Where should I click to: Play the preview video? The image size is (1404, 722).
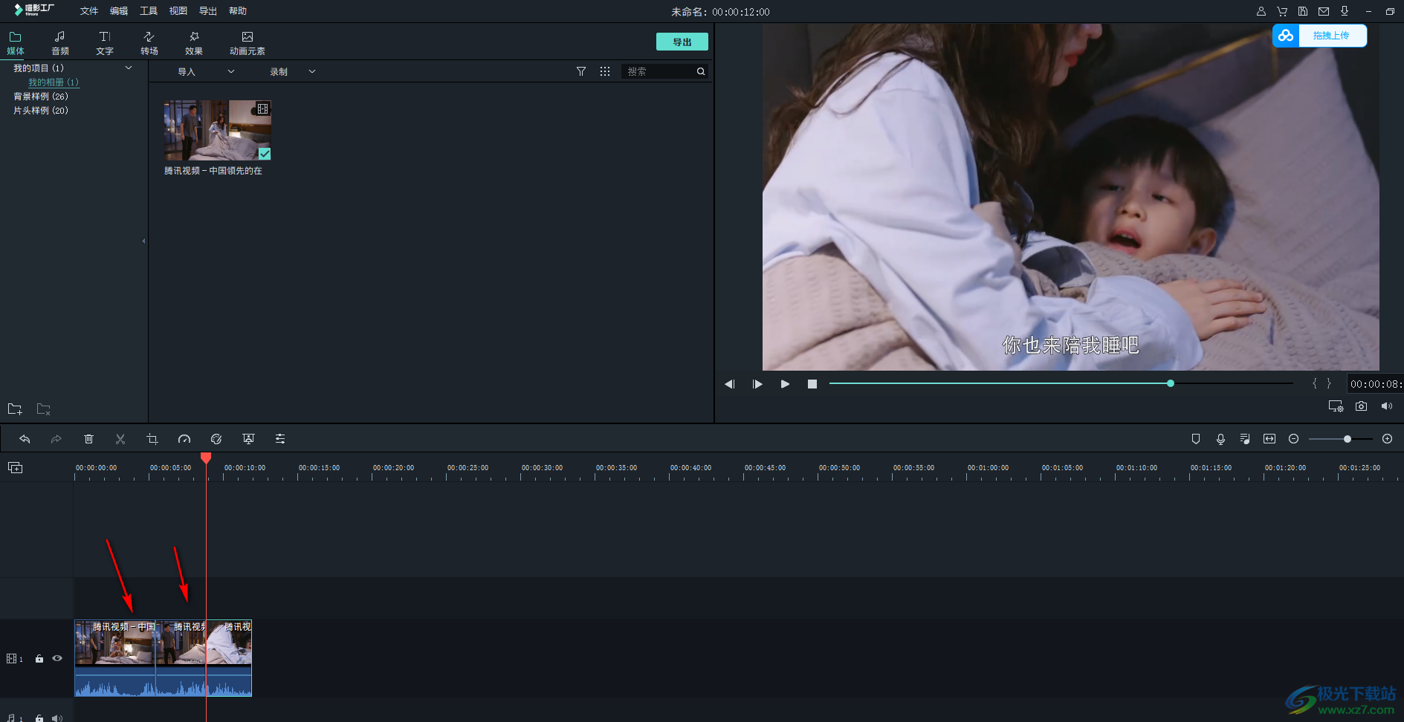pyautogui.click(x=785, y=384)
